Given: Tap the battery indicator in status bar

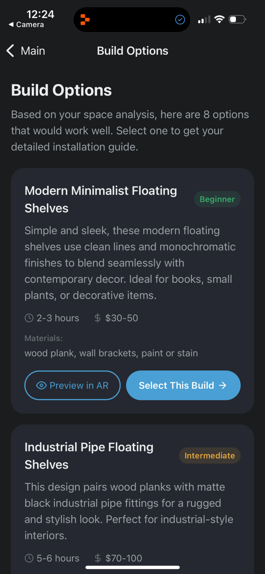Looking at the screenshot, I should [x=237, y=19].
